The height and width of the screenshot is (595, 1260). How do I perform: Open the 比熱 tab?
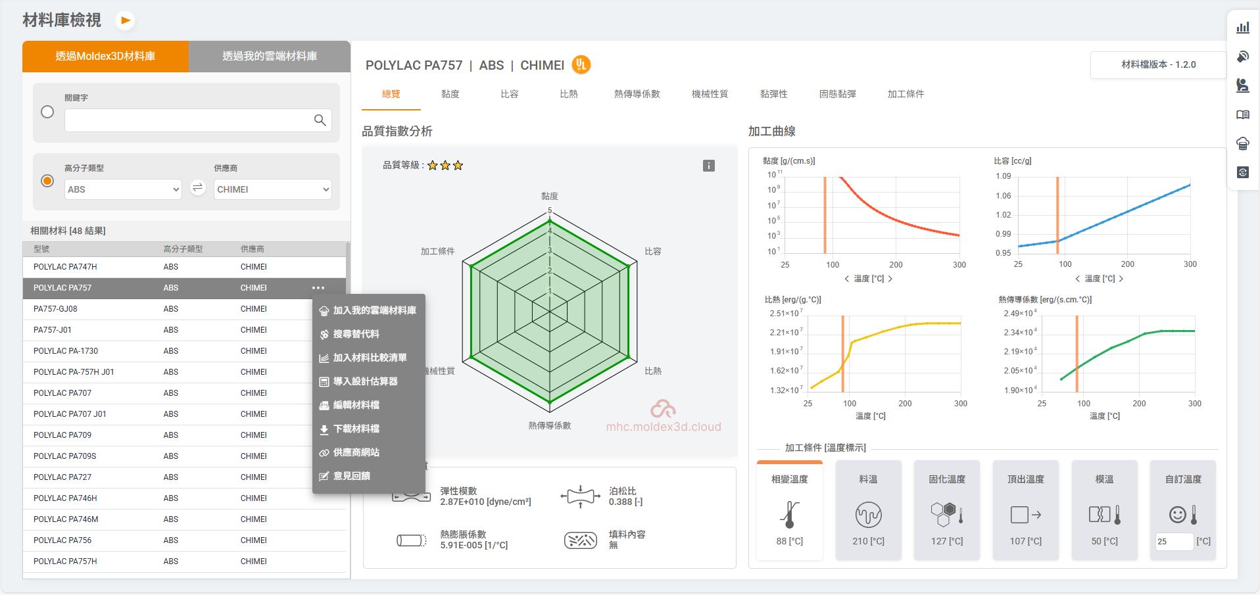[569, 94]
